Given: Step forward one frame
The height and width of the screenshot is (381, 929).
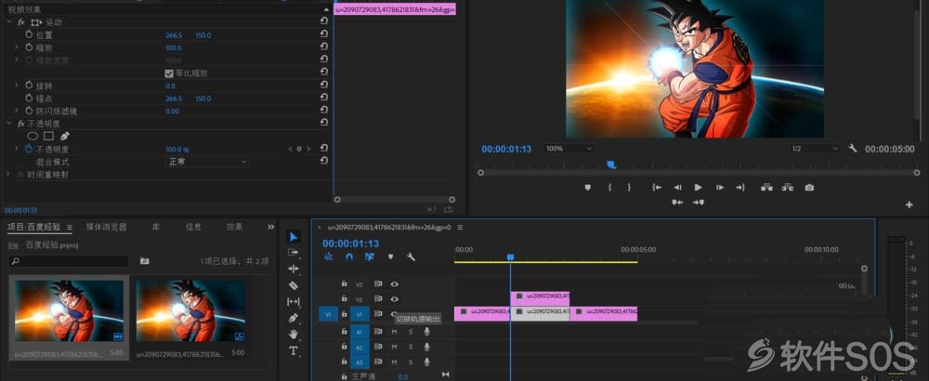Looking at the screenshot, I should [720, 187].
